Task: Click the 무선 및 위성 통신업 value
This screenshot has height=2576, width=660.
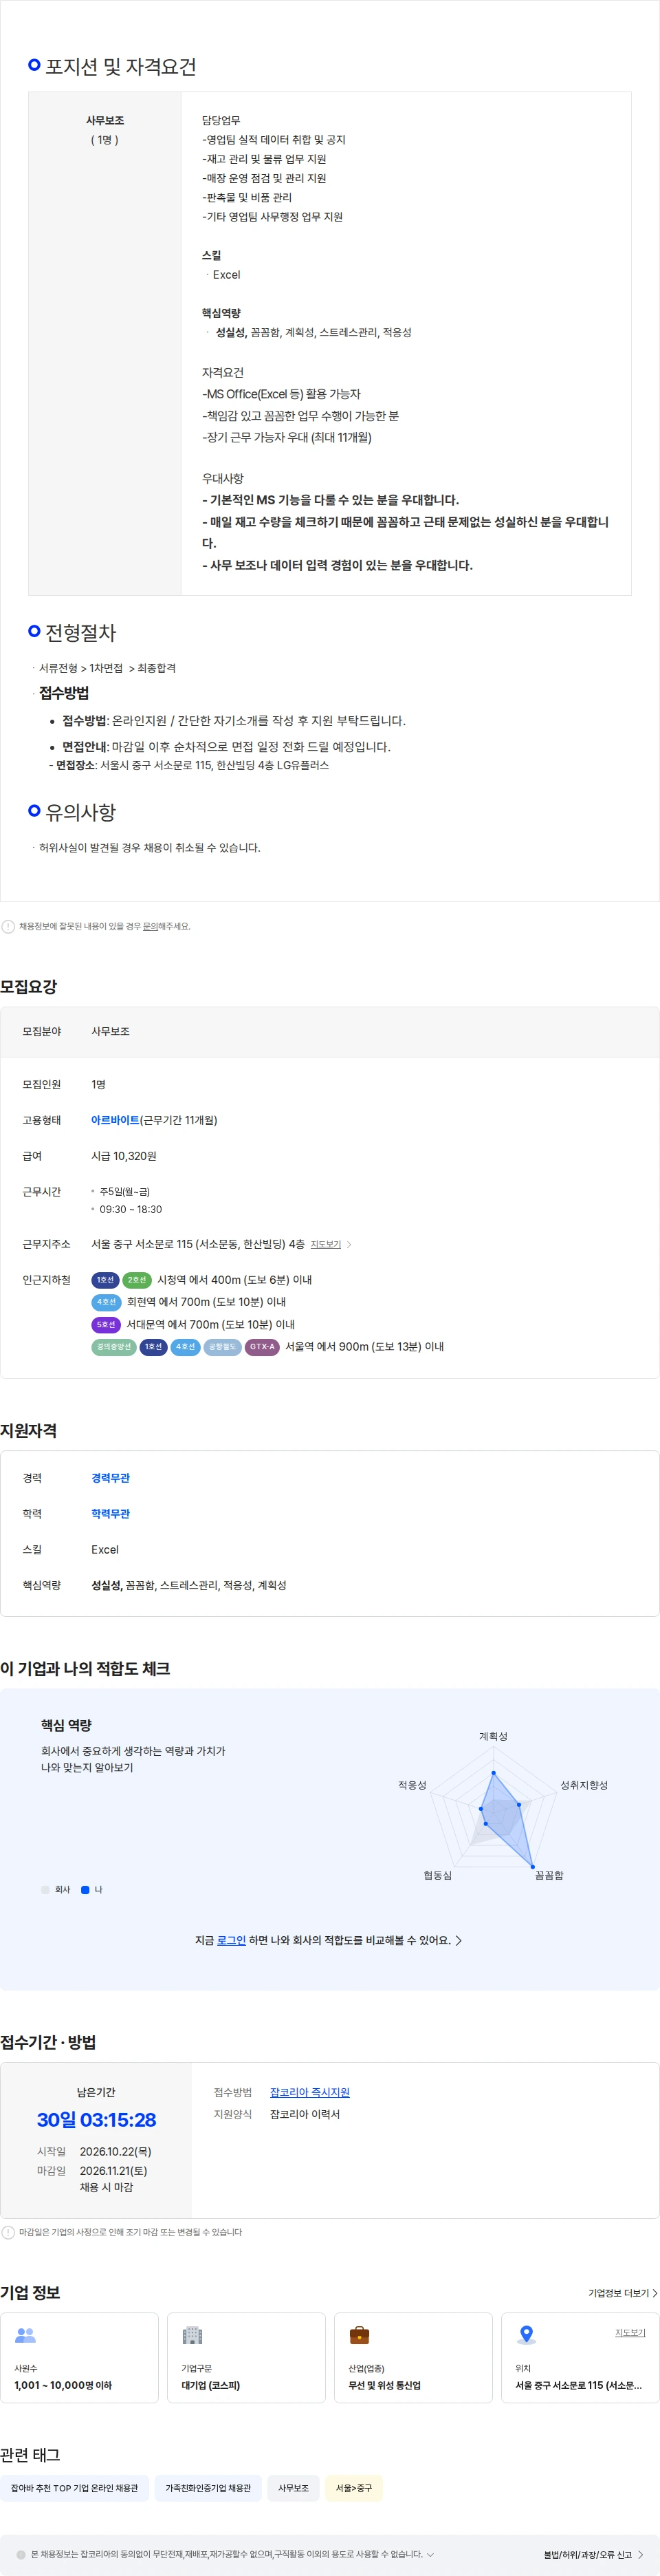Action: [x=384, y=2385]
